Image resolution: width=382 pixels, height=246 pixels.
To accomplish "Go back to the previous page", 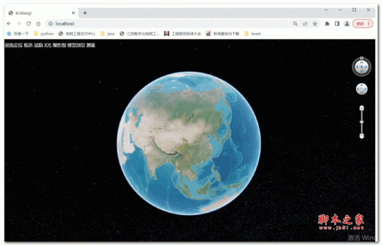I will click(9, 24).
